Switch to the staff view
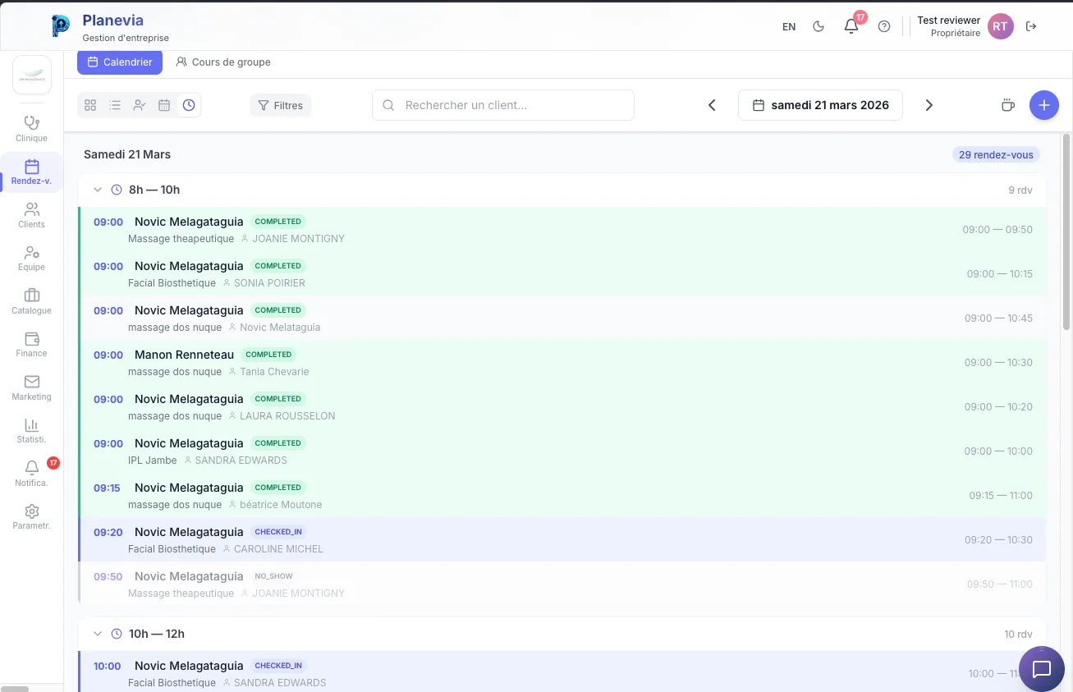Image resolution: width=1073 pixels, height=692 pixels. click(140, 105)
